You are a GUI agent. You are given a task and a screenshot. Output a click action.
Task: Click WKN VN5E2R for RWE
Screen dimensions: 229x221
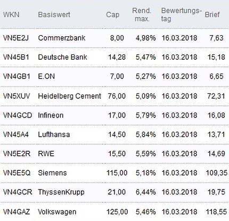pos(17,154)
